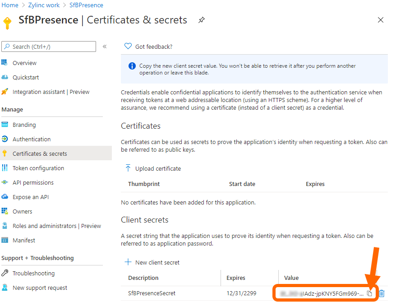Select the SfBPresenceSecret description cell
The width and height of the screenshot is (396, 302).
152,293
